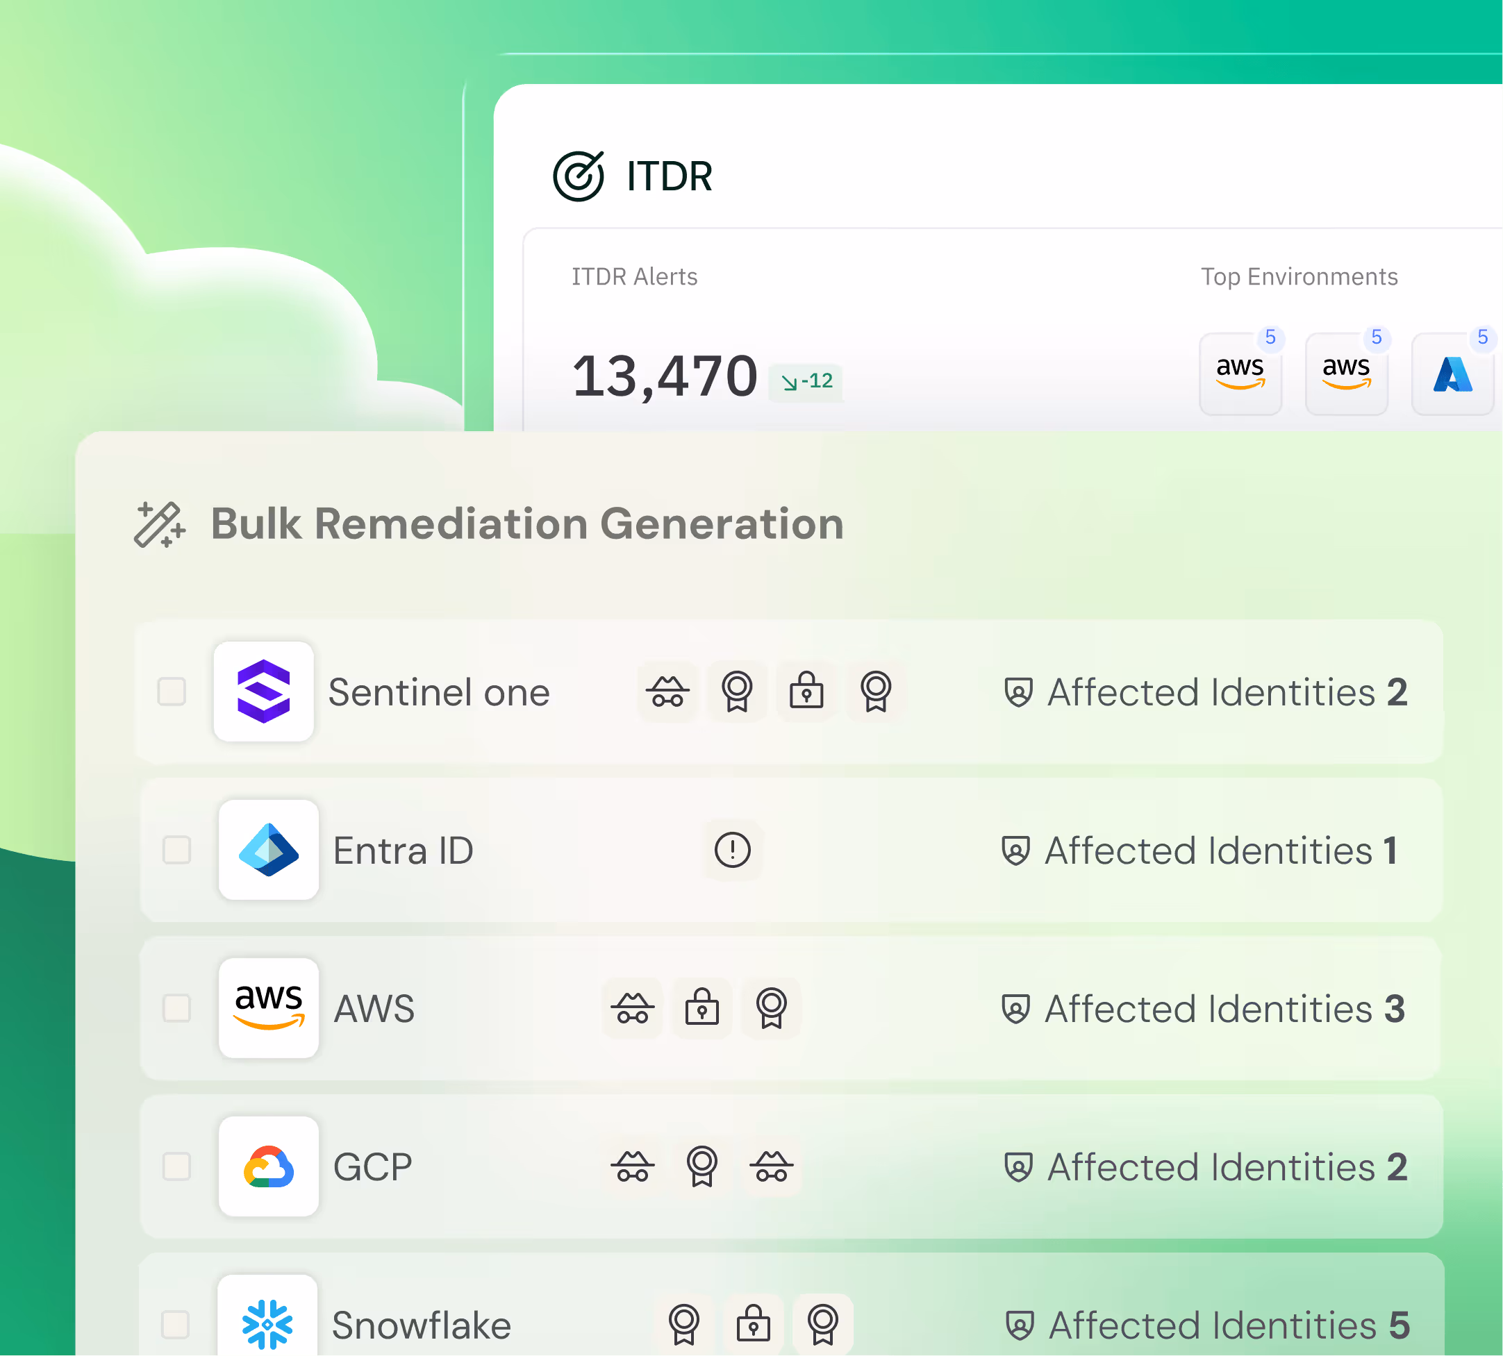Click the last badge icon in Snowflake row
Screen dimensions: 1503x1356
coord(824,1325)
